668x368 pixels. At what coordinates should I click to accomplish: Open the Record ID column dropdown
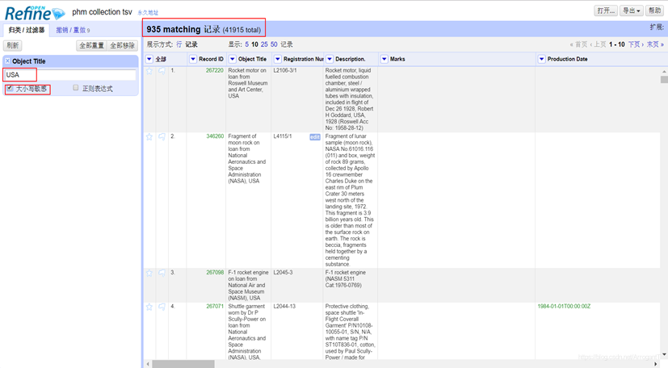pos(193,59)
